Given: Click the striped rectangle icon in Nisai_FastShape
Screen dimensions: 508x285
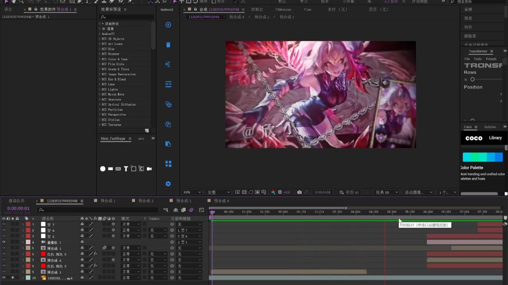Looking at the screenshot, I should coord(118,169).
